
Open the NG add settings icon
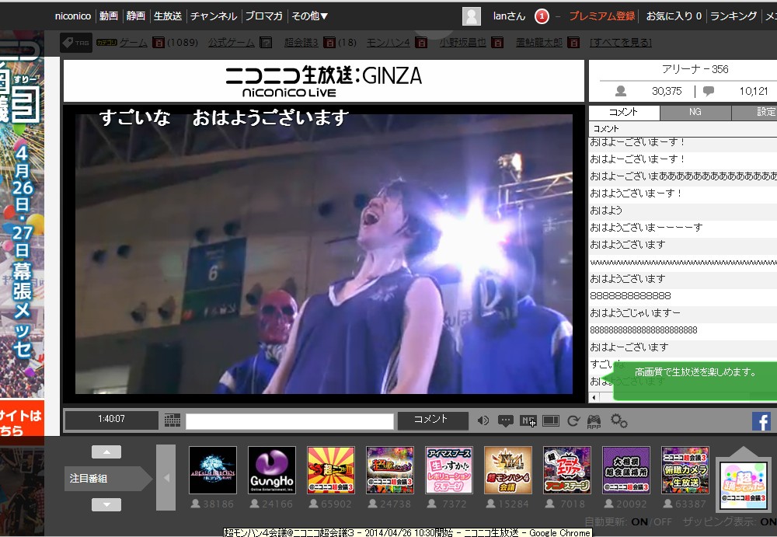tap(528, 421)
